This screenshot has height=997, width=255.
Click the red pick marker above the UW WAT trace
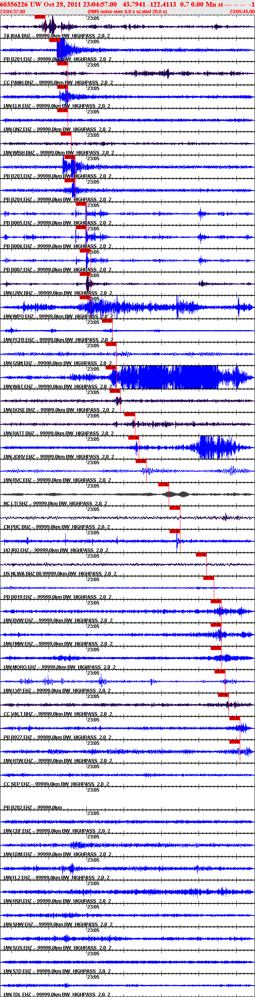coord(111,368)
